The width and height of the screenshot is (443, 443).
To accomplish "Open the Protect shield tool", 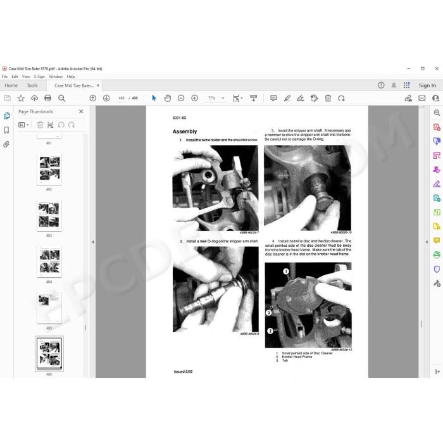I will [437, 269].
